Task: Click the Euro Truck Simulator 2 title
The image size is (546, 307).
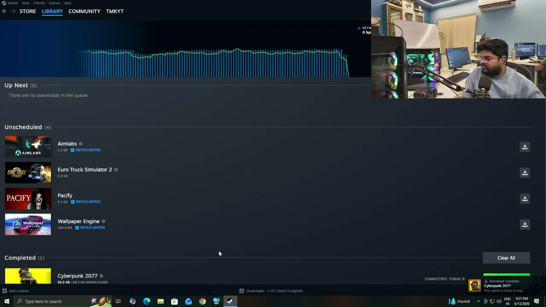Action: [85, 170]
